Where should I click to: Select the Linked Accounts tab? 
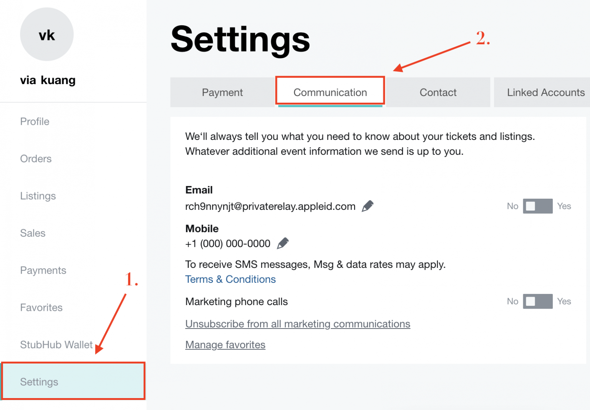[545, 92]
